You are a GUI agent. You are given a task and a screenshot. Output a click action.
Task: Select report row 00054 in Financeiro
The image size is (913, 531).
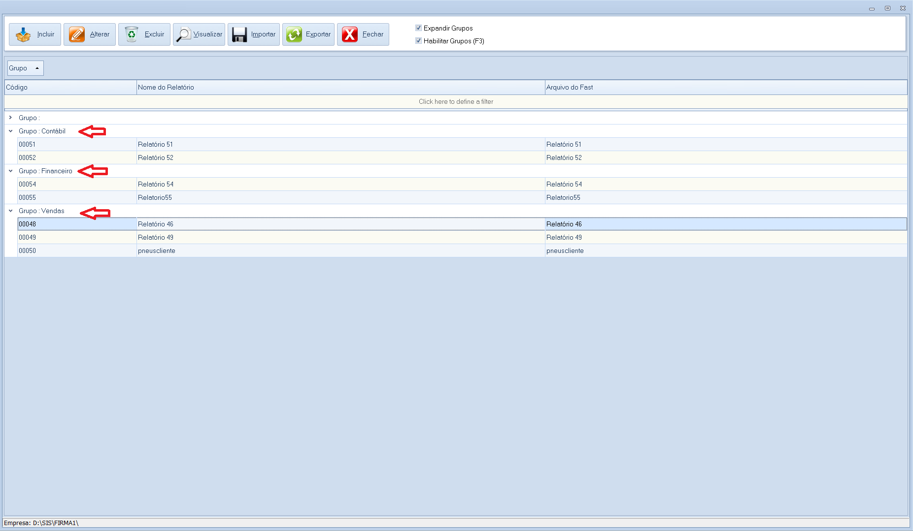click(x=156, y=184)
